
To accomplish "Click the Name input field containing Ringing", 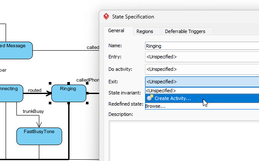I will pos(202,46).
